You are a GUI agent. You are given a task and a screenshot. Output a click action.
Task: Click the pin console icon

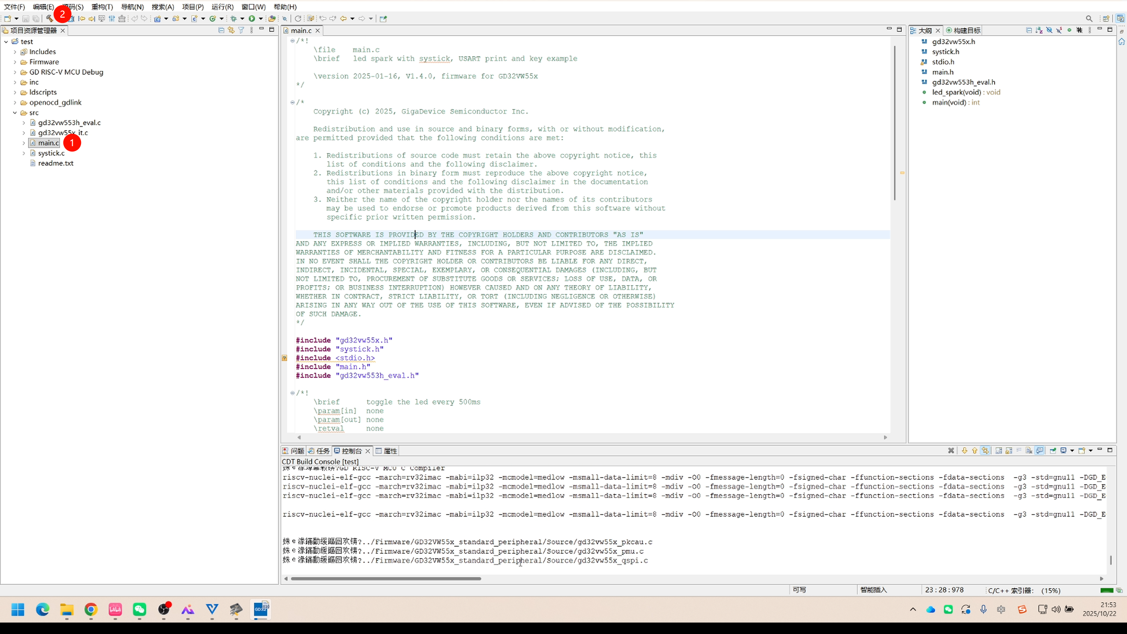tap(1053, 450)
